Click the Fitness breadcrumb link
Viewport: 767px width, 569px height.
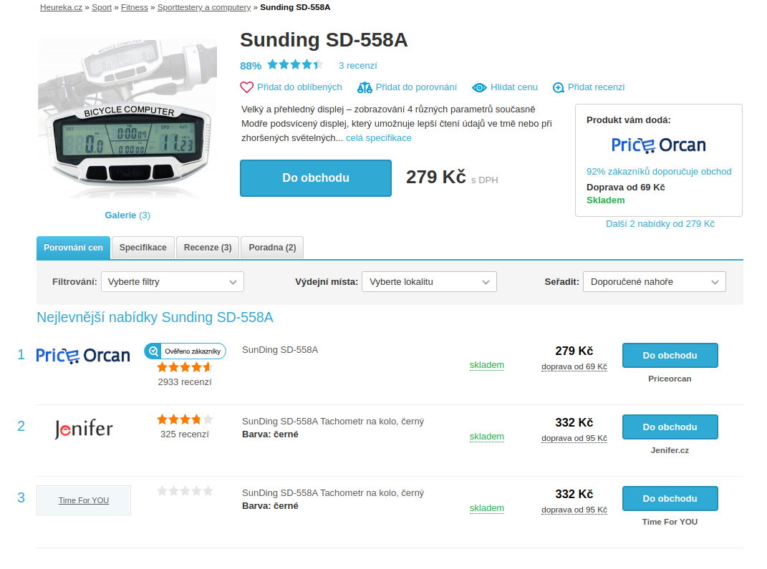click(x=135, y=7)
